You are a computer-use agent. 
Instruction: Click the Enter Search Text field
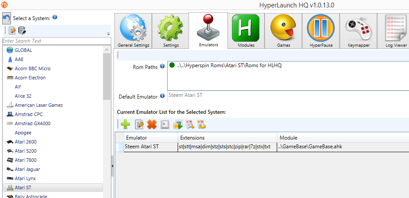(x=56, y=41)
